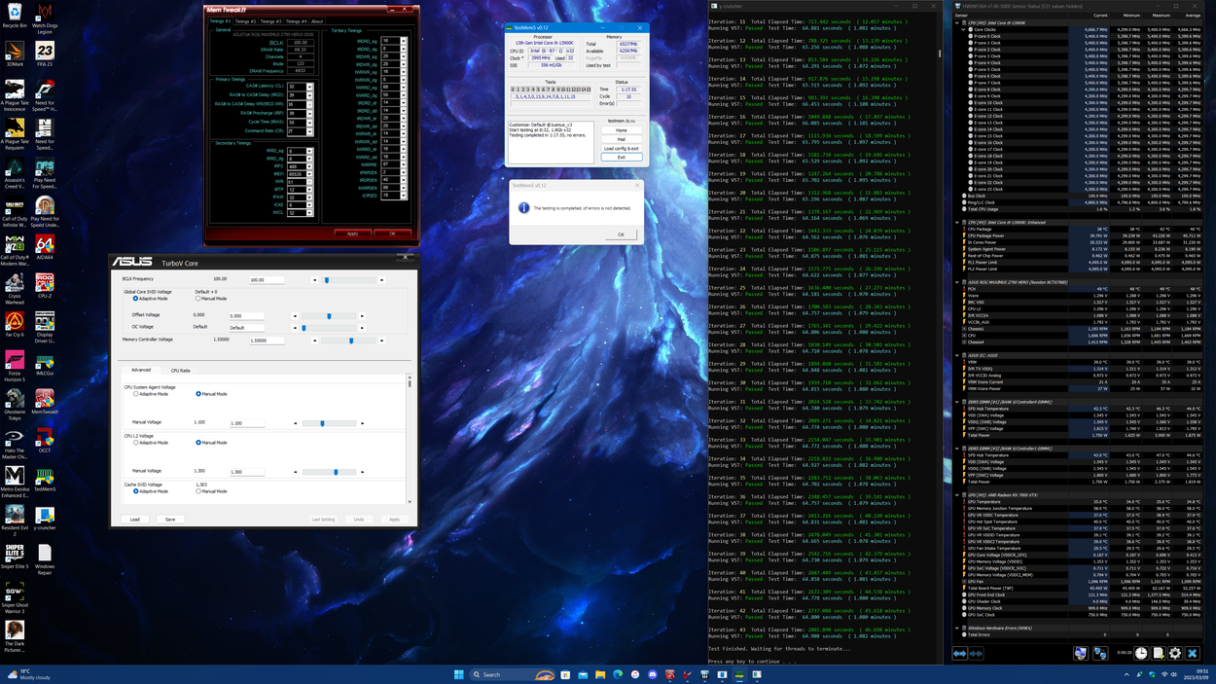
Task: Click Apply button in Mem TweakIt
Action: [x=352, y=234]
